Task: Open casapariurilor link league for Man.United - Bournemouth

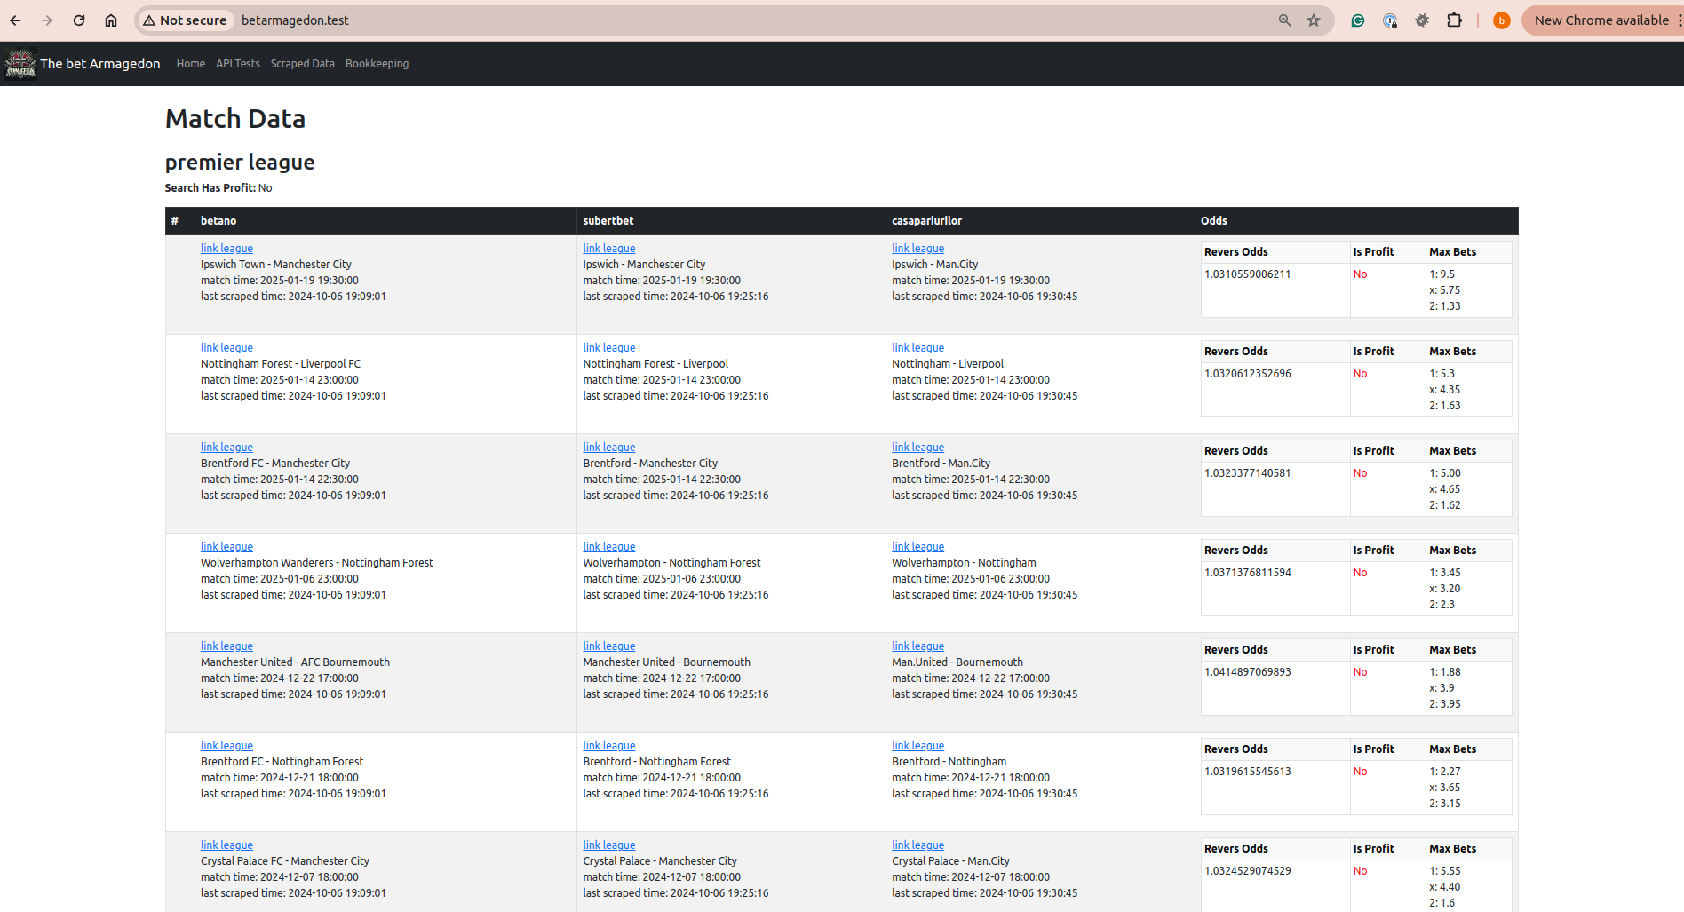Action: point(918,646)
